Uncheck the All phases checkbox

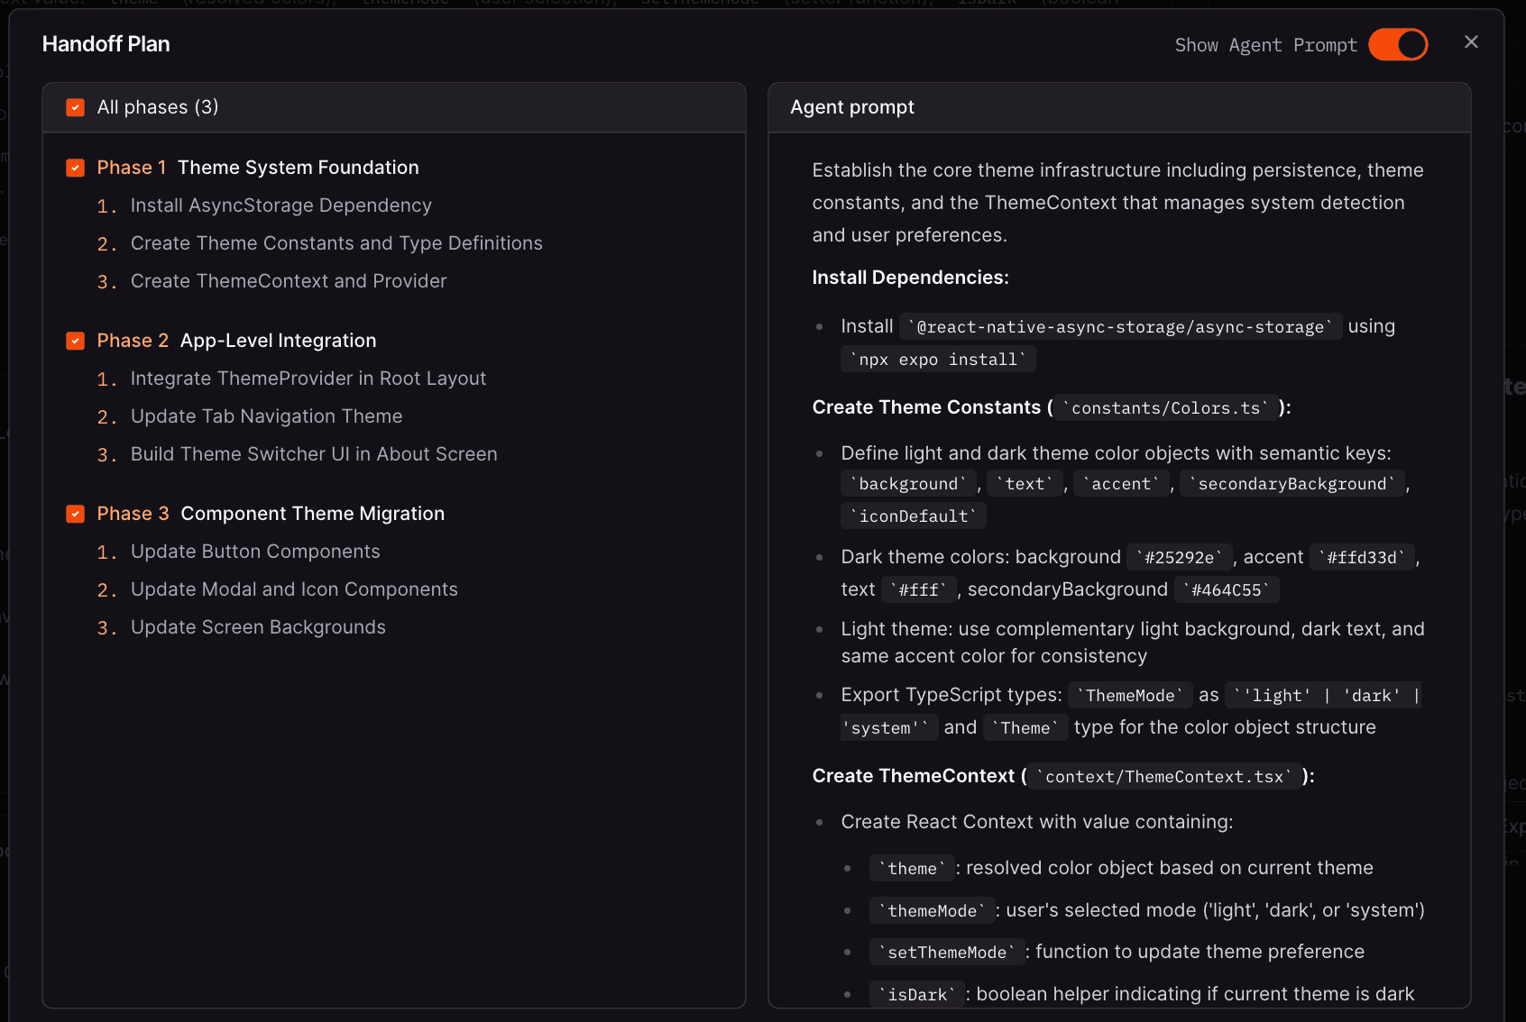pyautogui.click(x=76, y=107)
